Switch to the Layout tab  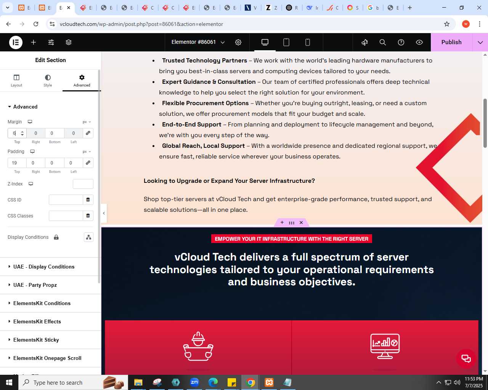point(16,80)
